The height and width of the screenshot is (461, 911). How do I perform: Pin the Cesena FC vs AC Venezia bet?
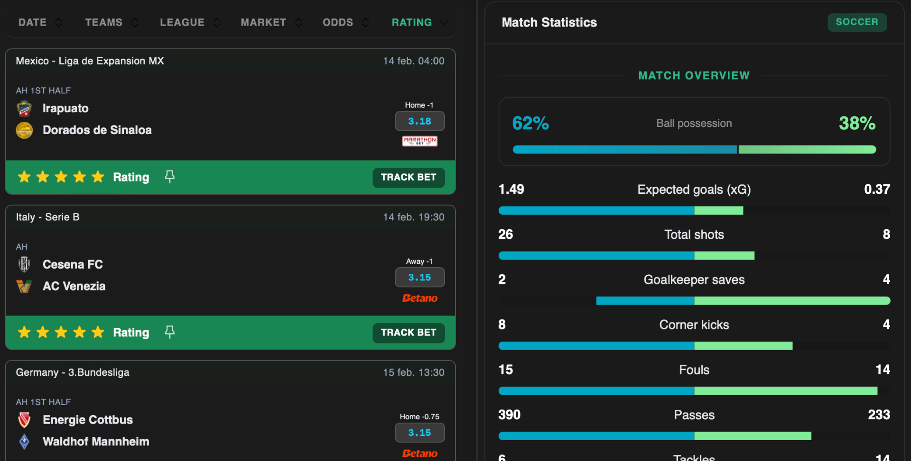[x=169, y=332]
